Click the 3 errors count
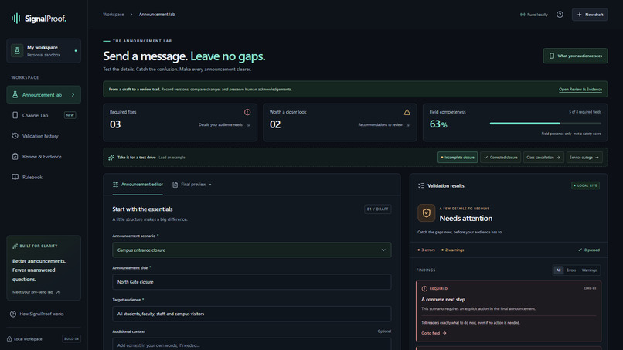This screenshot has height=350, width=623. 426,250
